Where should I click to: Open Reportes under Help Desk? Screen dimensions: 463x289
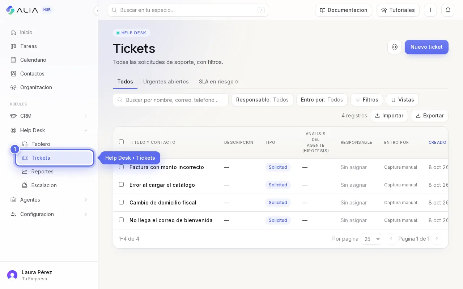click(55, 172)
